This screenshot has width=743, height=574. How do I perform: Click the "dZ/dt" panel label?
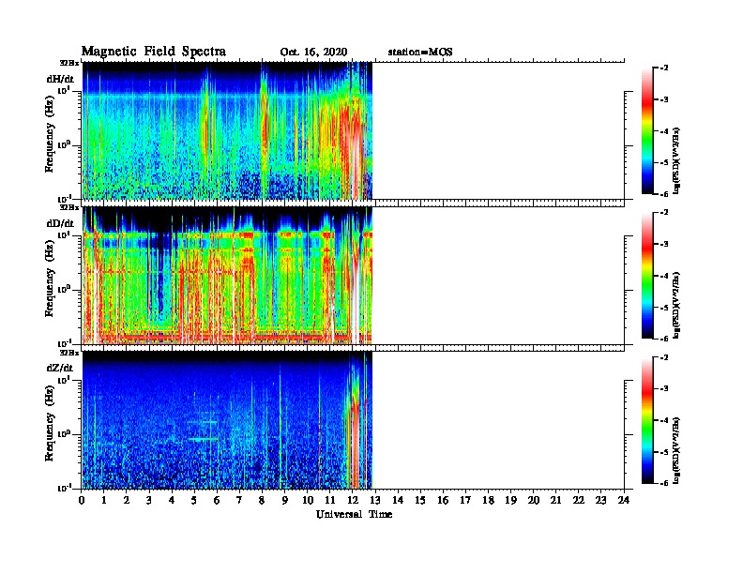click(x=60, y=368)
